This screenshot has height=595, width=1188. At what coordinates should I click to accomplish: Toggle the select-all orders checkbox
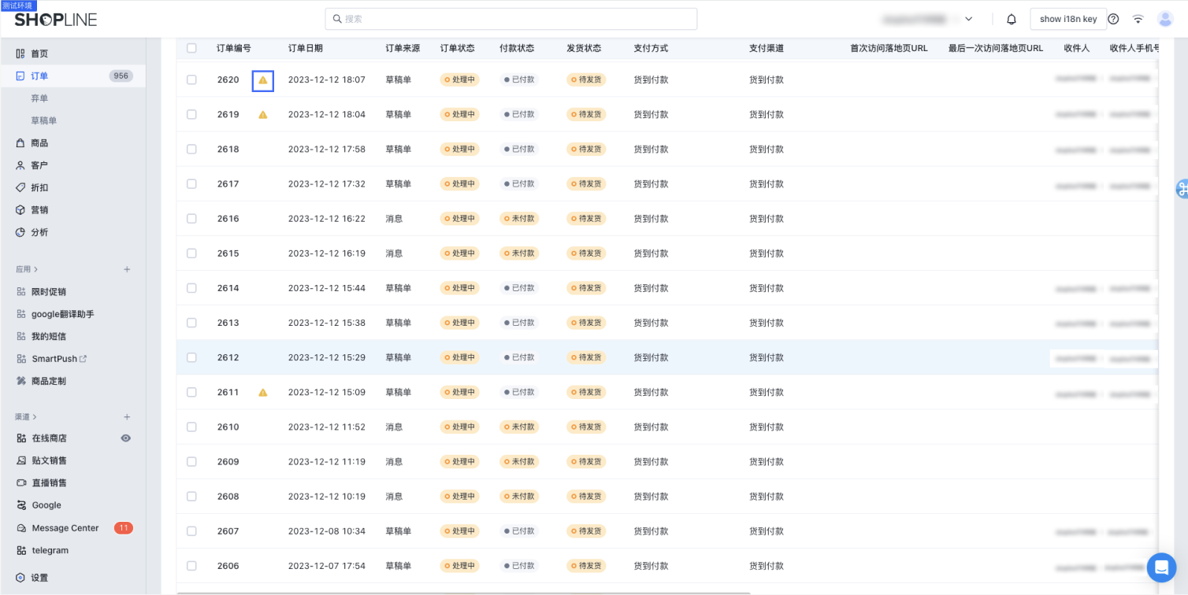(191, 48)
